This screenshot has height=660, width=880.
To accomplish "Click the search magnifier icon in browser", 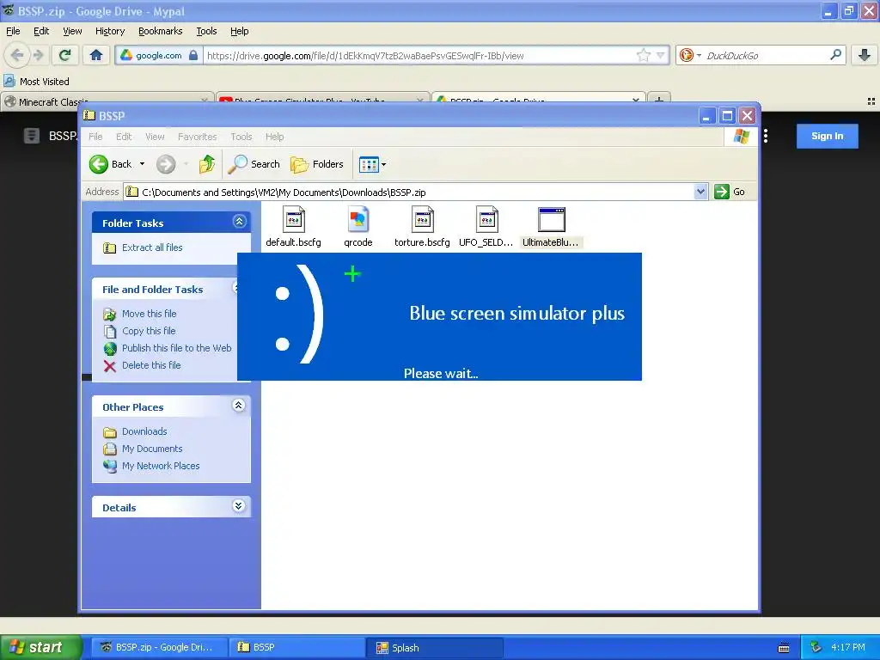I will pos(835,55).
